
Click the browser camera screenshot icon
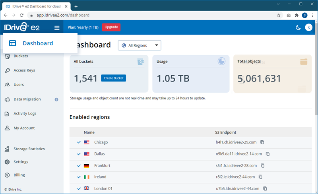[289, 15]
